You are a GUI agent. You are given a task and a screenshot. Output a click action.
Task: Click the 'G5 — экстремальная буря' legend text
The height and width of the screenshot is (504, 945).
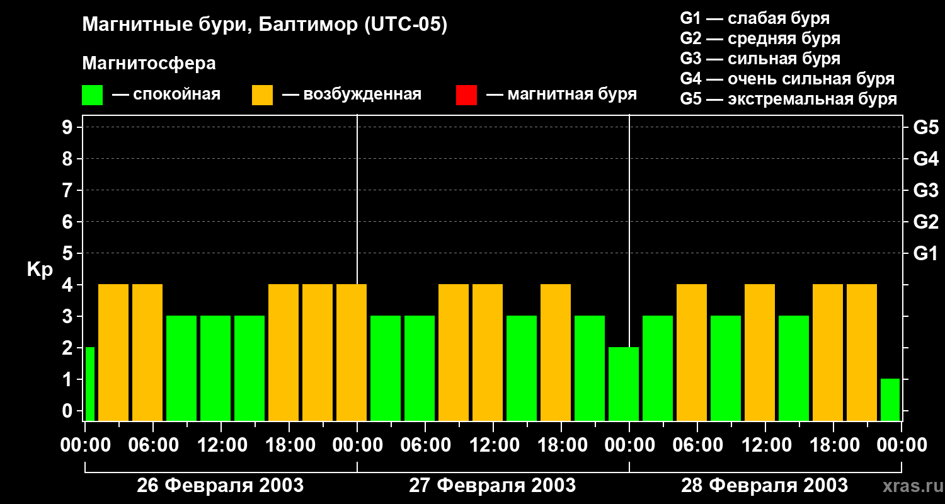(x=788, y=99)
